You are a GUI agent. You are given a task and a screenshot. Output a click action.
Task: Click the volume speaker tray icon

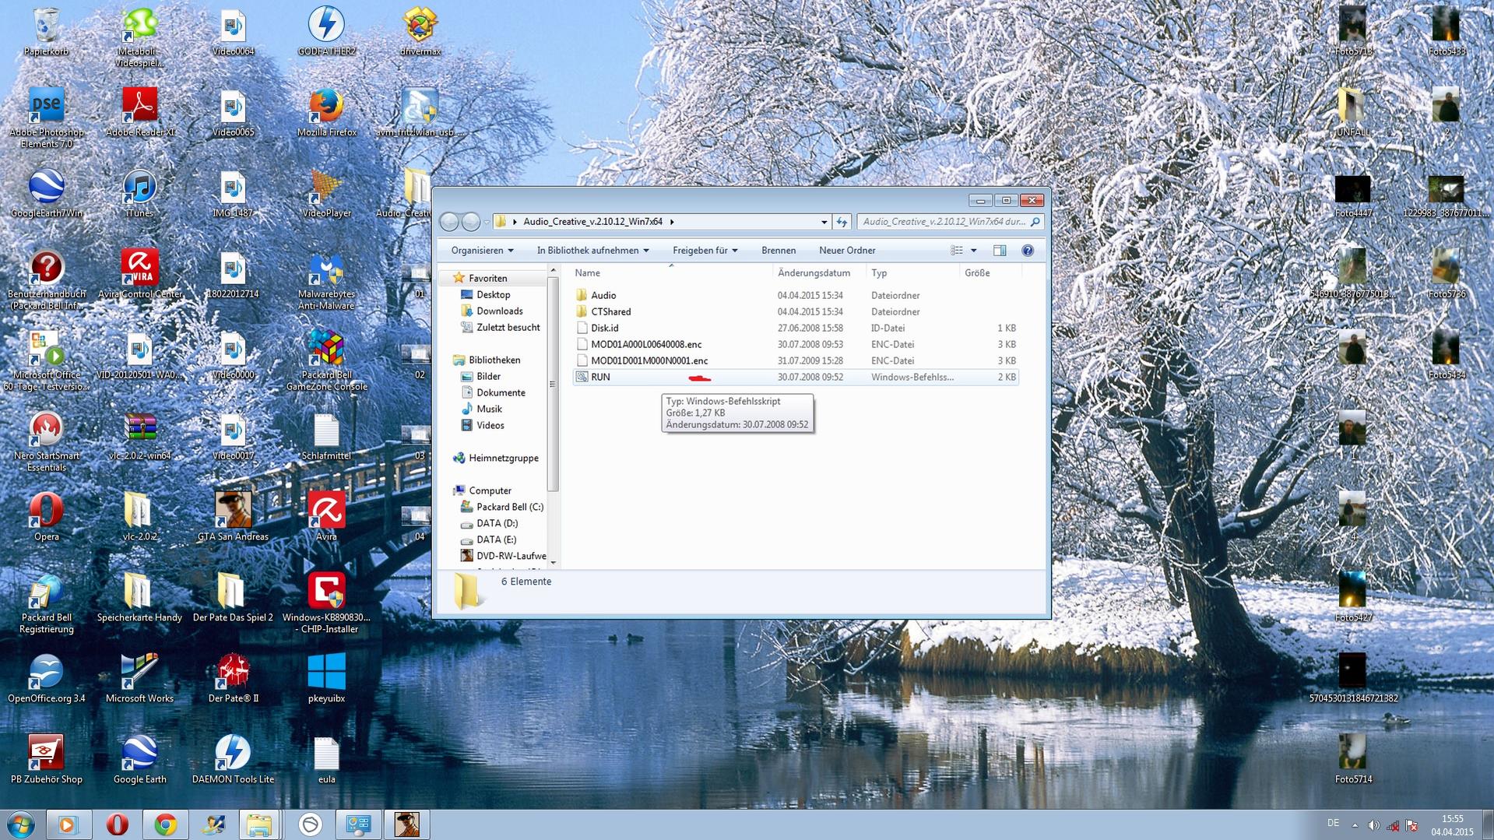(x=1373, y=825)
